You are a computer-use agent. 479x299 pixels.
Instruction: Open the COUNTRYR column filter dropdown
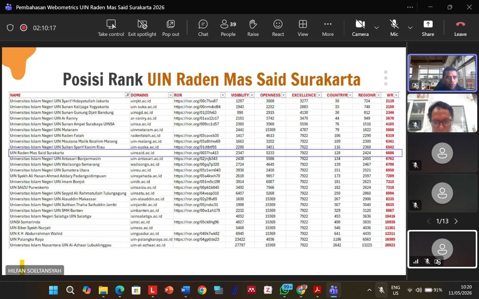click(350, 95)
